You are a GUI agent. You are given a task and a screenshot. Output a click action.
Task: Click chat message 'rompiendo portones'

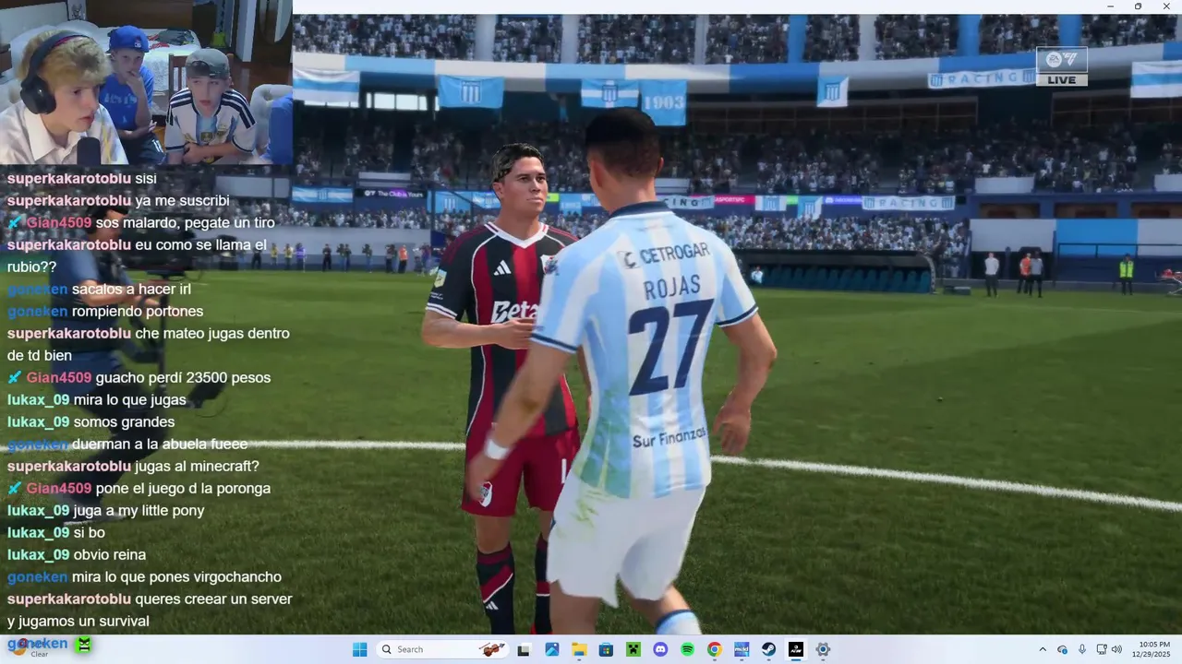(x=138, y=311)
